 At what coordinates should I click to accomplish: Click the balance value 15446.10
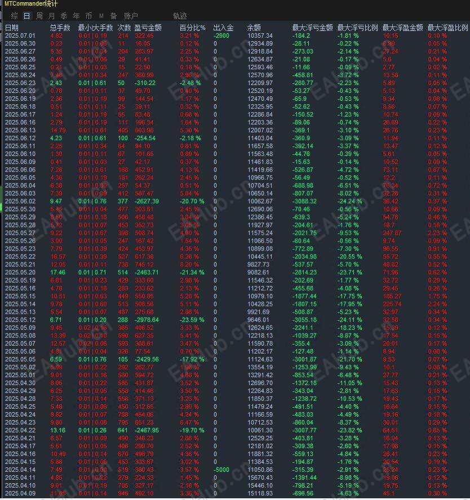[x=260, y=485]
